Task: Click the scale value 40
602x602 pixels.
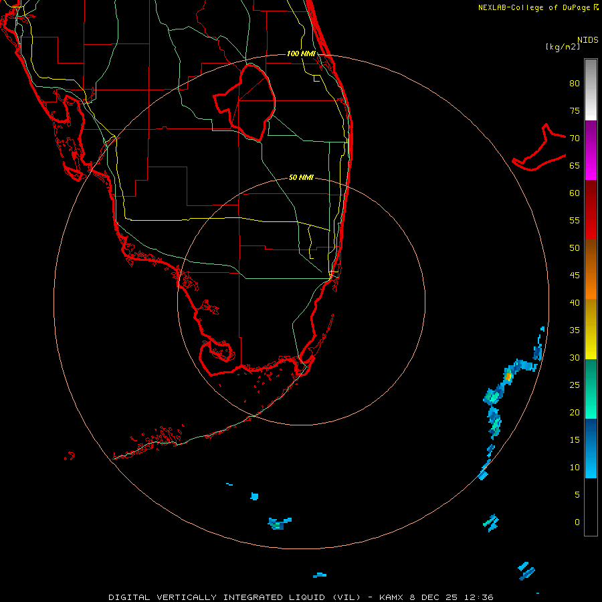Action: pos(575,302)
